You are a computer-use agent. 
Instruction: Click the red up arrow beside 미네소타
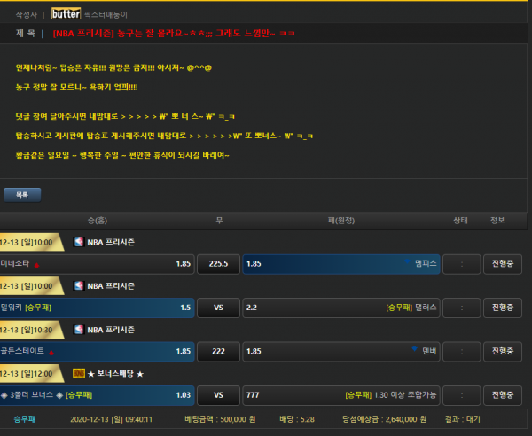tap(36, 265)
